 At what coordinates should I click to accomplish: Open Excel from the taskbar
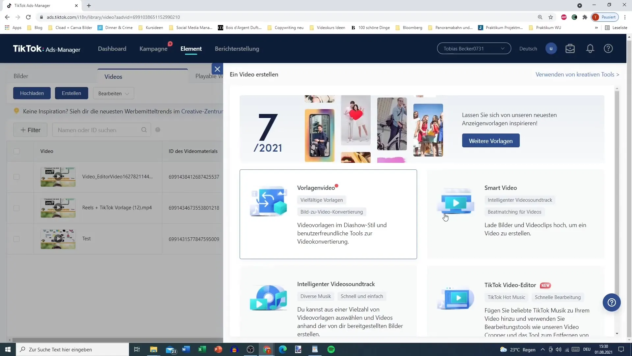tap(202, 349)
